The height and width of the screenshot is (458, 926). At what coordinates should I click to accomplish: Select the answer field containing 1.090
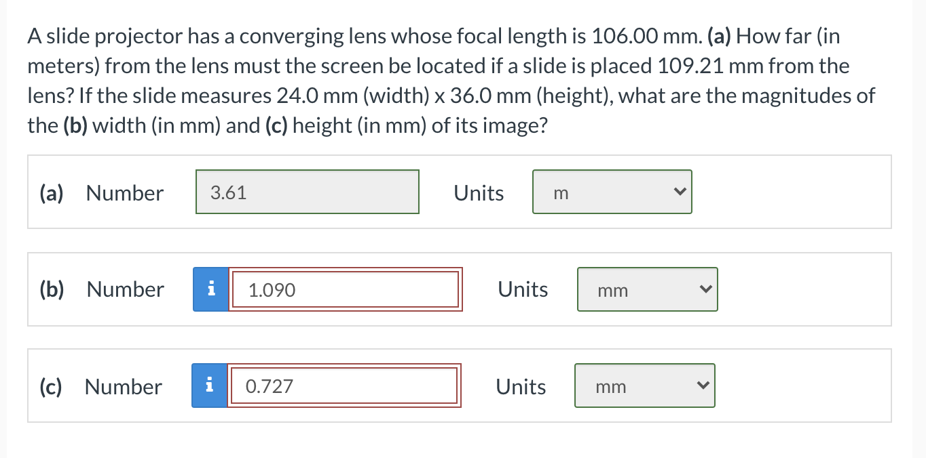pyautogui.click(x=345, y=289)
